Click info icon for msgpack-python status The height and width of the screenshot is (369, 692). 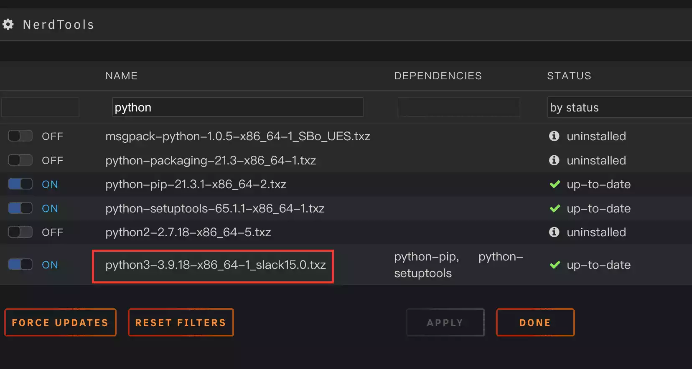554,136
